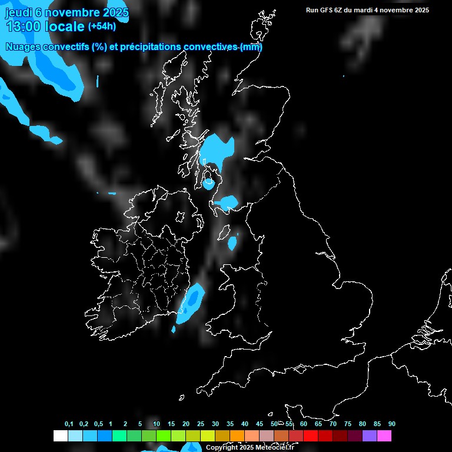The image size is (452, 452).
Task: Select the yellow legend swatch near 30
Action: coord(208,436)
